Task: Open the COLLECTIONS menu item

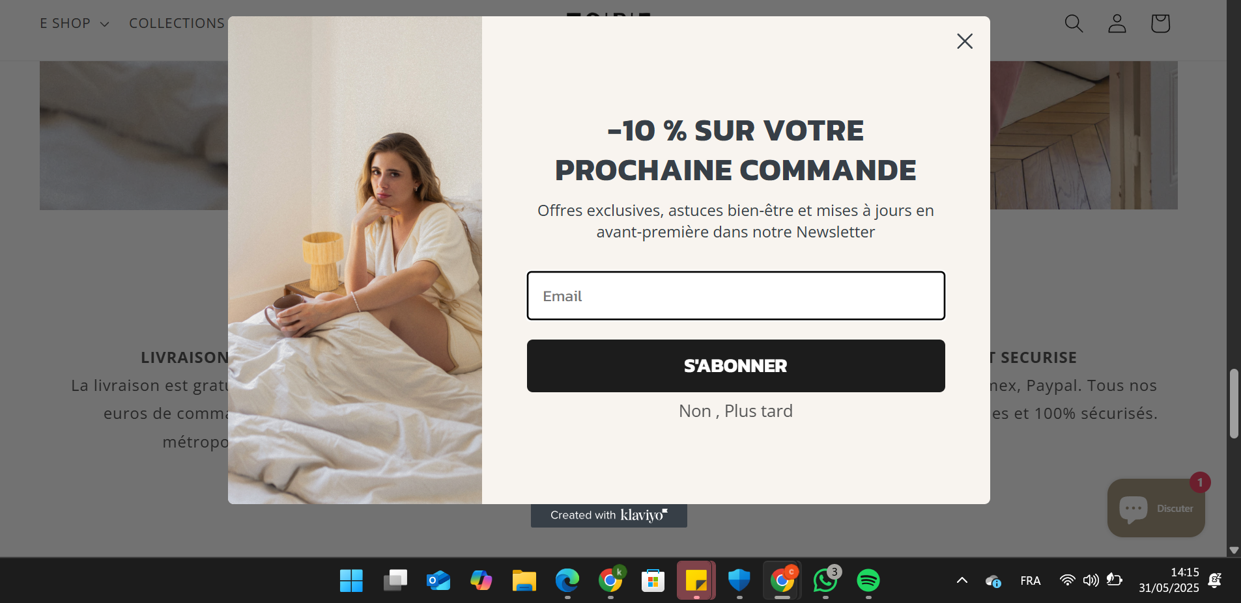Action: click(177, 23)
